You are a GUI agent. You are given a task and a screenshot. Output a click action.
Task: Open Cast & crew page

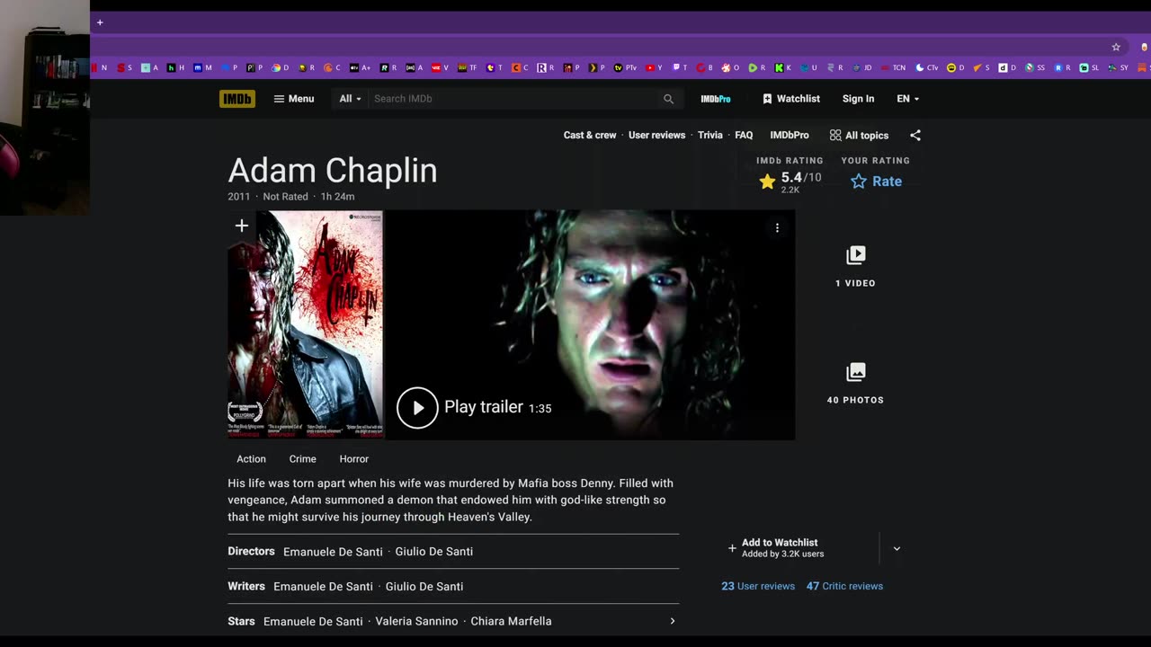[x=590, y=135]
